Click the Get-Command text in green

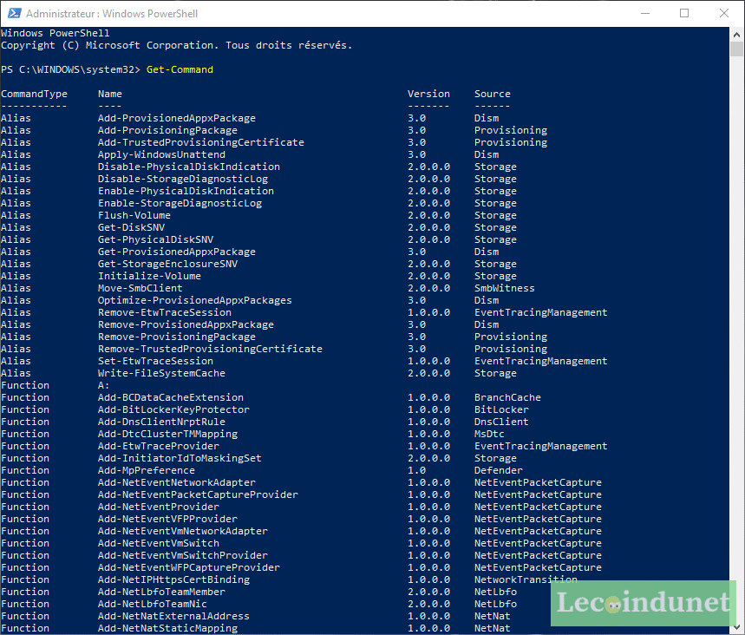(178, 69)
